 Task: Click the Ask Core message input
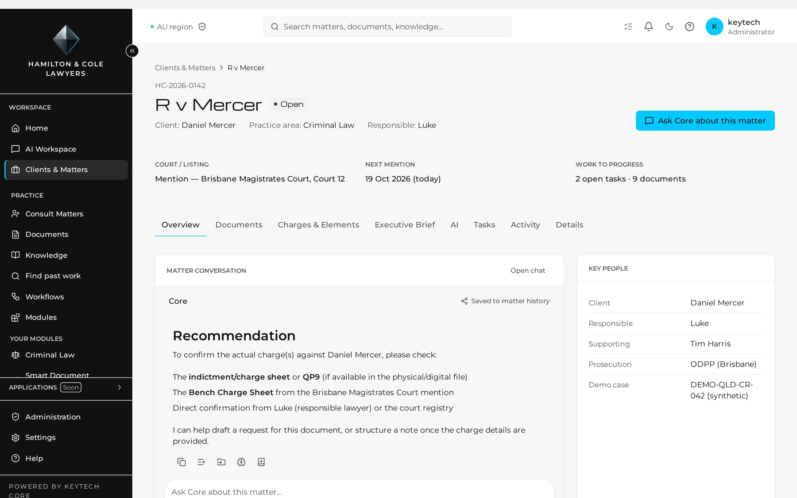[x=359, y=491]
